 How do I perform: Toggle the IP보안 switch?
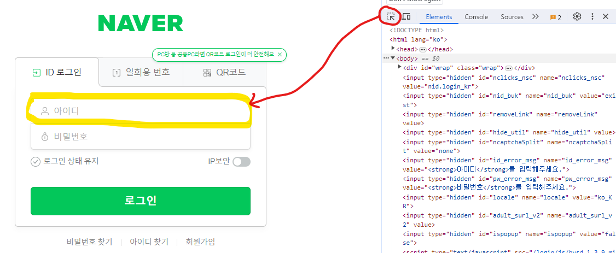pyautogui.click(x=241, y=162)
